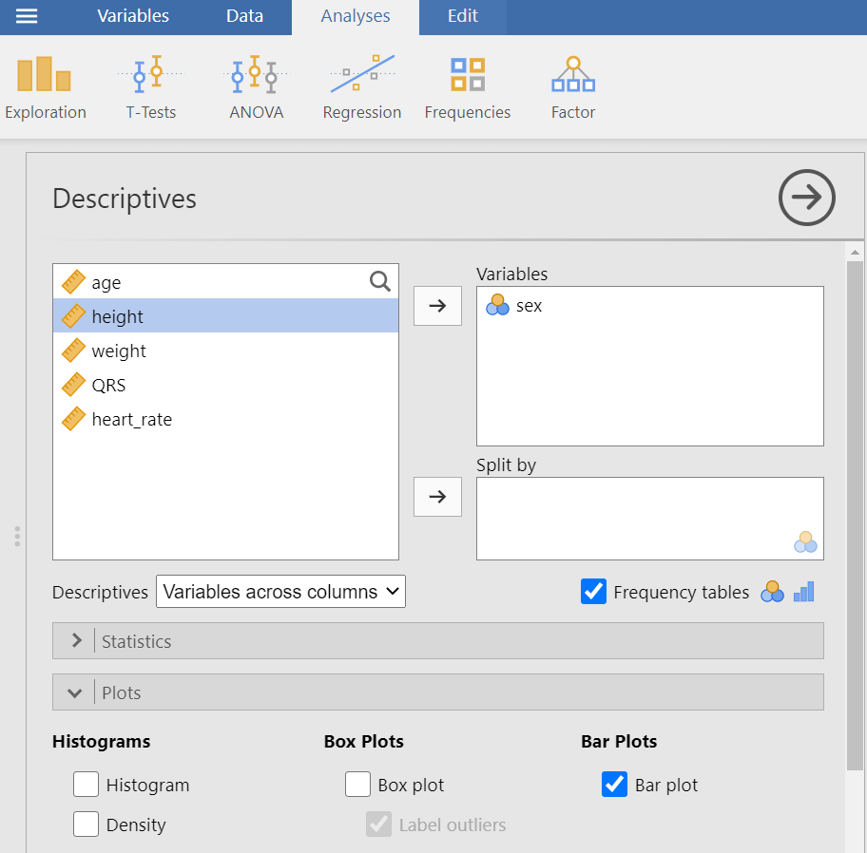867x853 pixels.
Task: Click the search icon in variable list
Action: pyautogui.click(x=379, y=281)
